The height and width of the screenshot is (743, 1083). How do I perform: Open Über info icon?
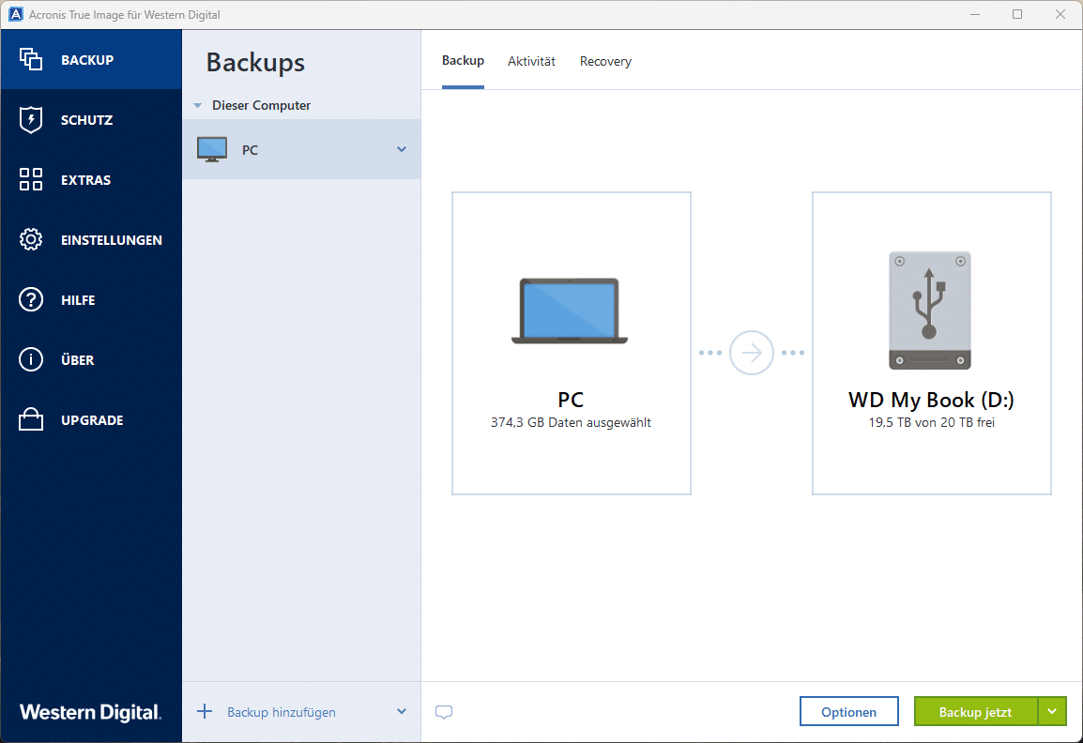(31, 360)
